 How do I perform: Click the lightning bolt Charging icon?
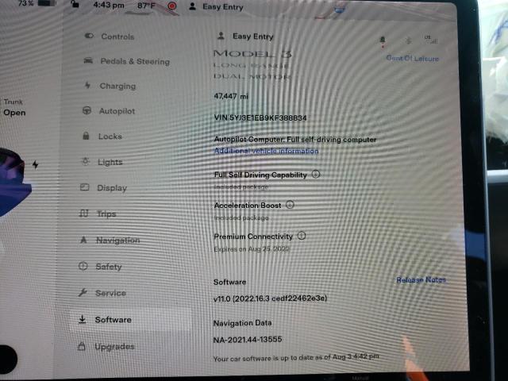click(x=87, y=85)
